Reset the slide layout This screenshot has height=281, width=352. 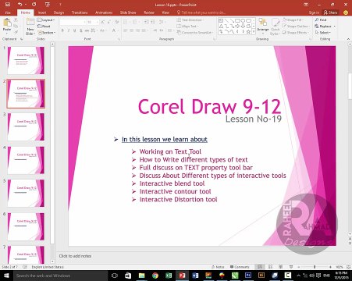pyautogui.click(x=44, y=27)
